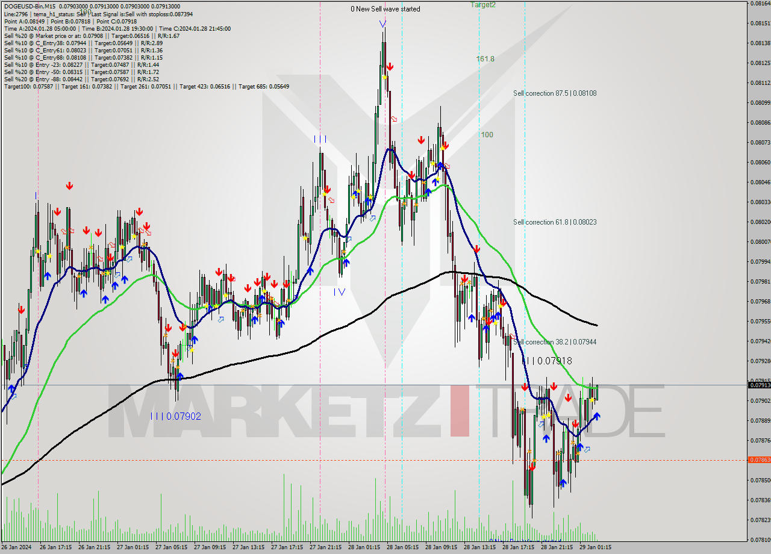Click the '26 Jan 17:15' time axis label
This screenshot has width=771, height=554.
click(55, 548)
